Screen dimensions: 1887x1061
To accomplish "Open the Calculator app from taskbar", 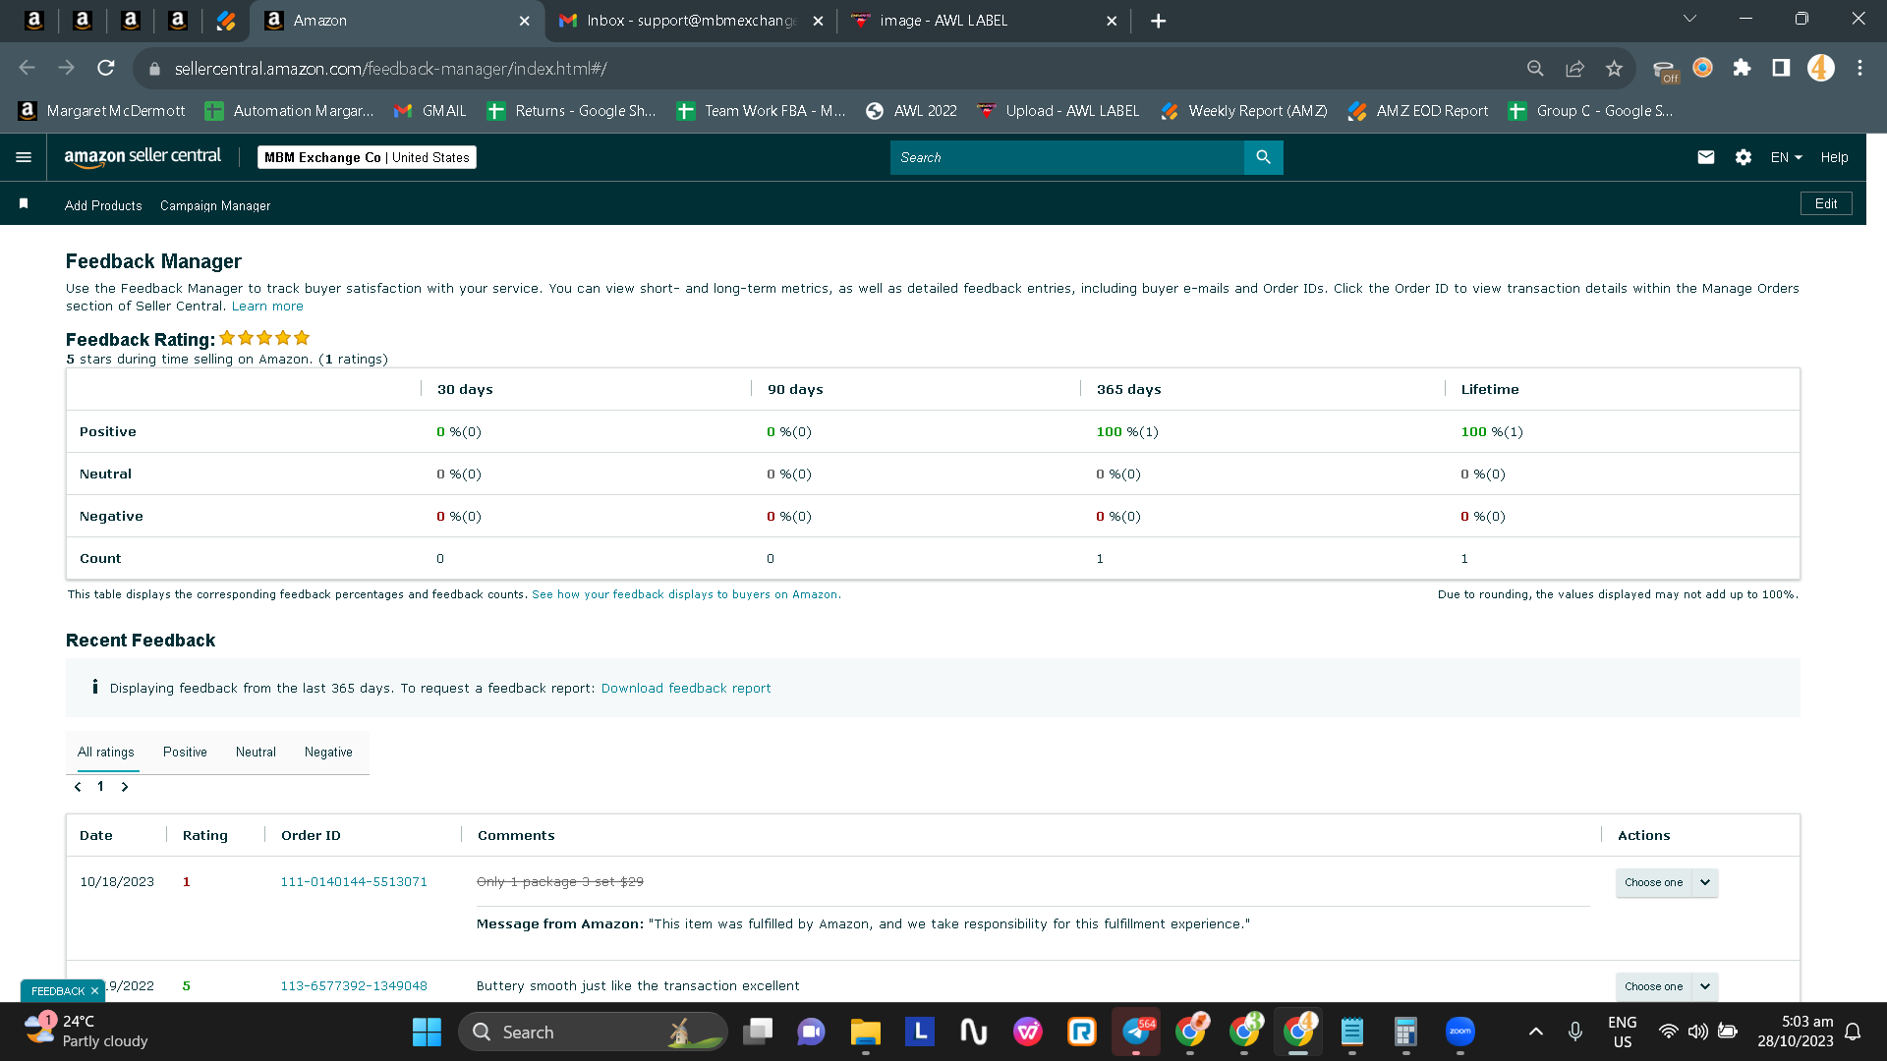I will (x=1405, y=1032).
